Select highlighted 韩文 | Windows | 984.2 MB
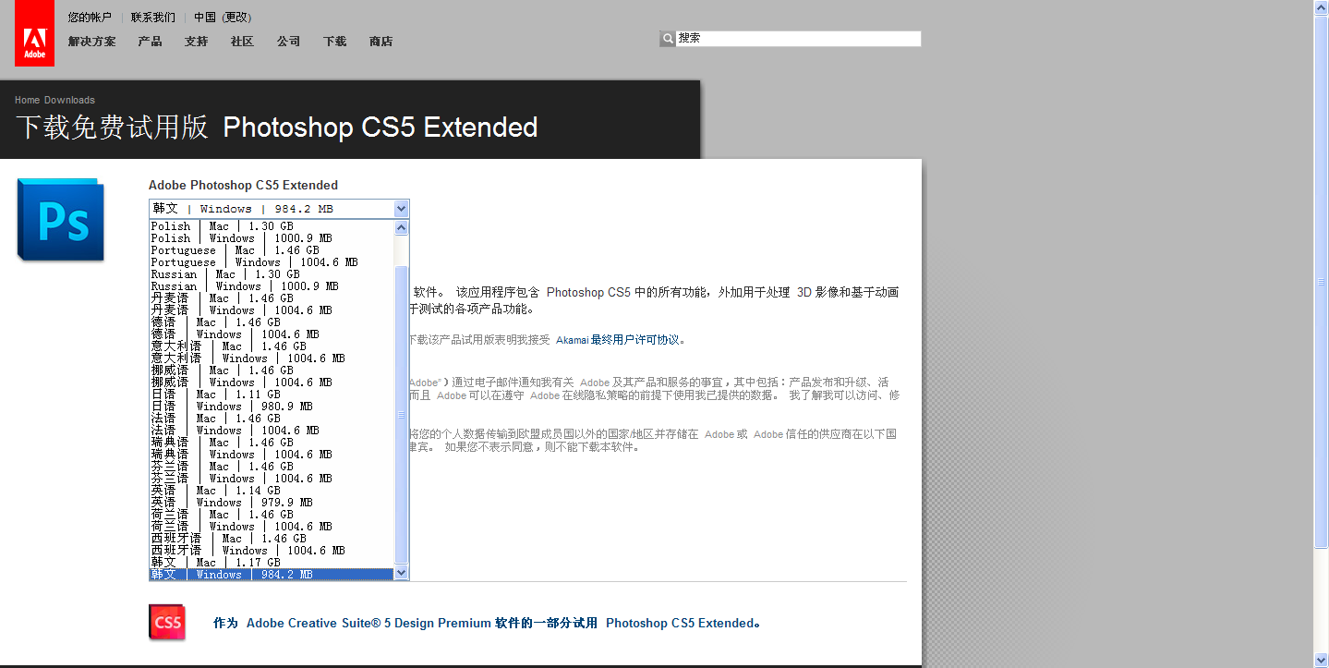The height and width of the screenshot is (668, 1329). coord(272,575)
